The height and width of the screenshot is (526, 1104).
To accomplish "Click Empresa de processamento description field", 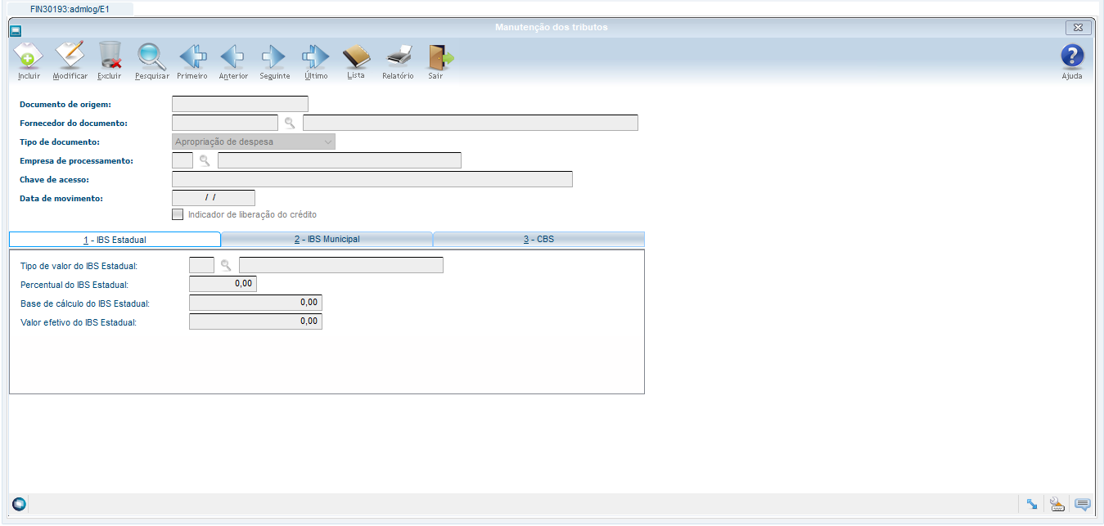I will 340,160.
